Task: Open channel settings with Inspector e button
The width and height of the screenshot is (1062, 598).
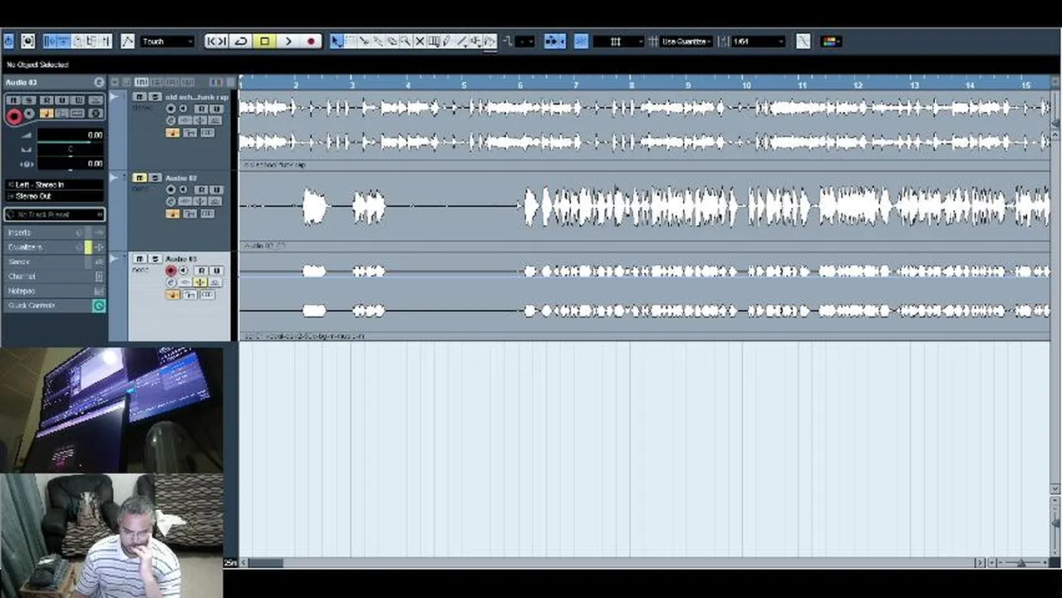Action: point(99,82)
